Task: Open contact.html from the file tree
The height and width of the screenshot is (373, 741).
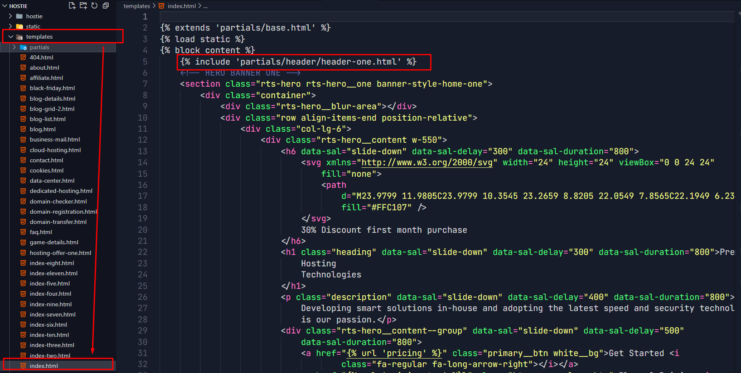Action: click(x=46, y=160)
